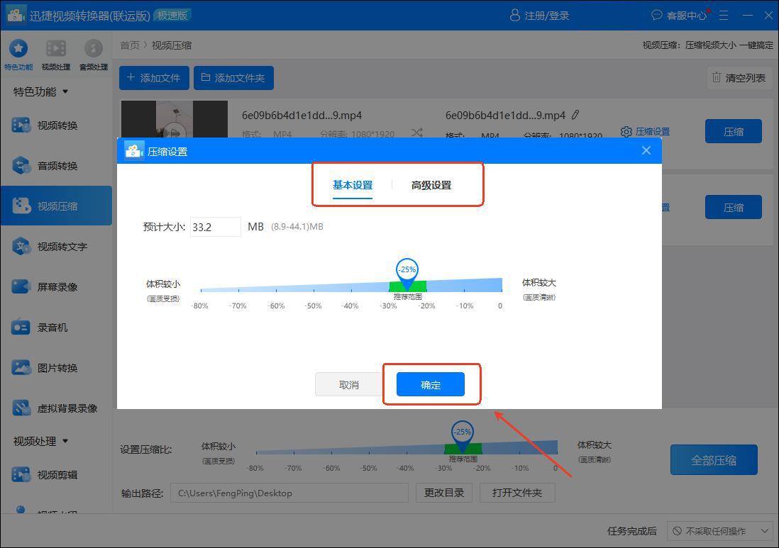Collapse the 视频处理 sidebar section
Image resolution: width=779 pixels, height=548 pixels.
(x=66, y=441)
